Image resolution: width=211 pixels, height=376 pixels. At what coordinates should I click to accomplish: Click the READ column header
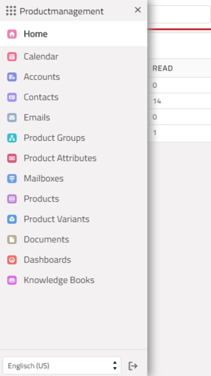point(162,68)
